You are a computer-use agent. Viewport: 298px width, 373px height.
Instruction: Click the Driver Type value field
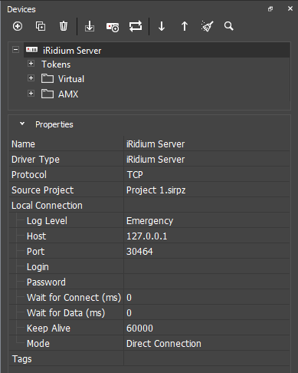pos(207,159)
